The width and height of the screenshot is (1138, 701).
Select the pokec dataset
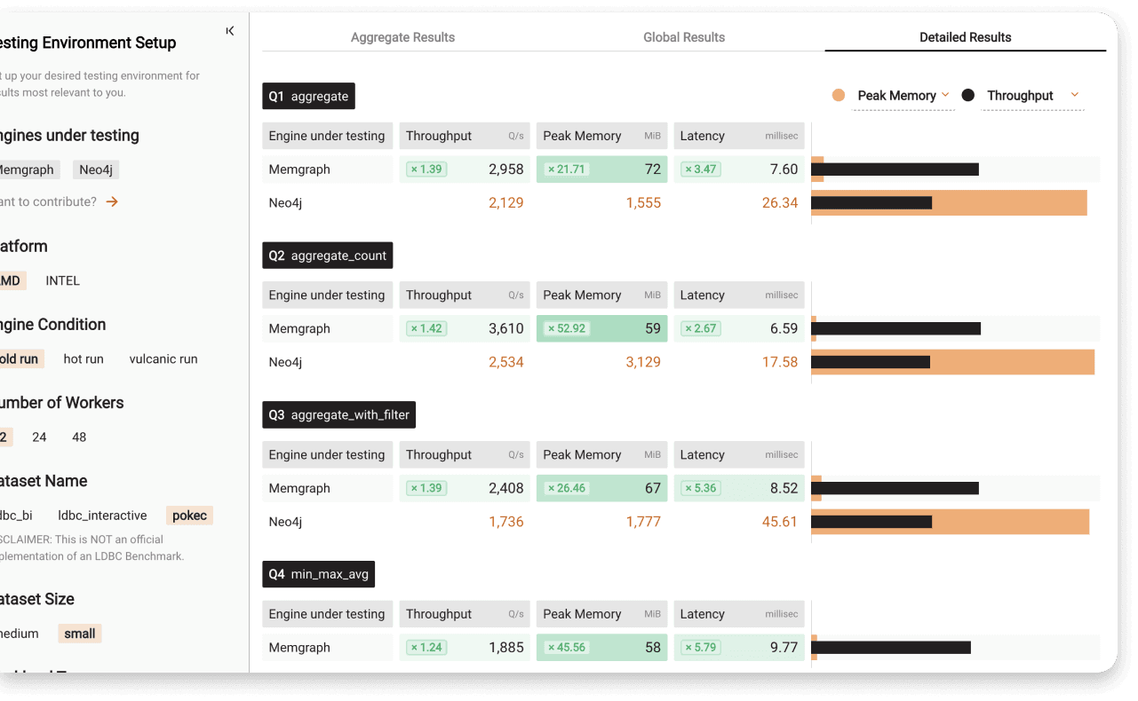click(x=189, y=516)
